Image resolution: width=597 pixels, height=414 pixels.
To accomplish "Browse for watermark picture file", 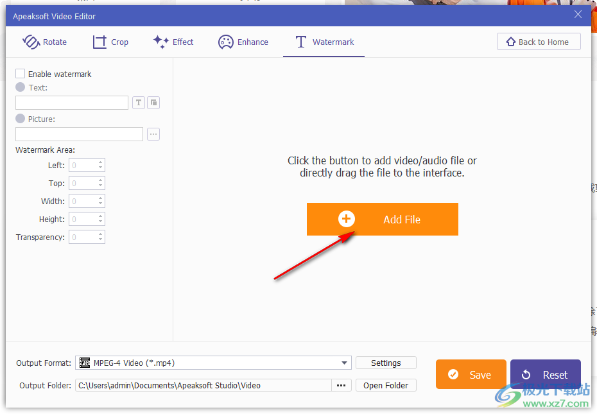I will (153, 134).
